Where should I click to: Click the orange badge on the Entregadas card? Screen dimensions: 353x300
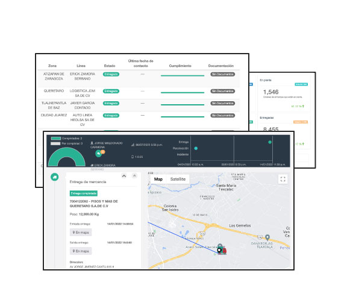[301, 122]
